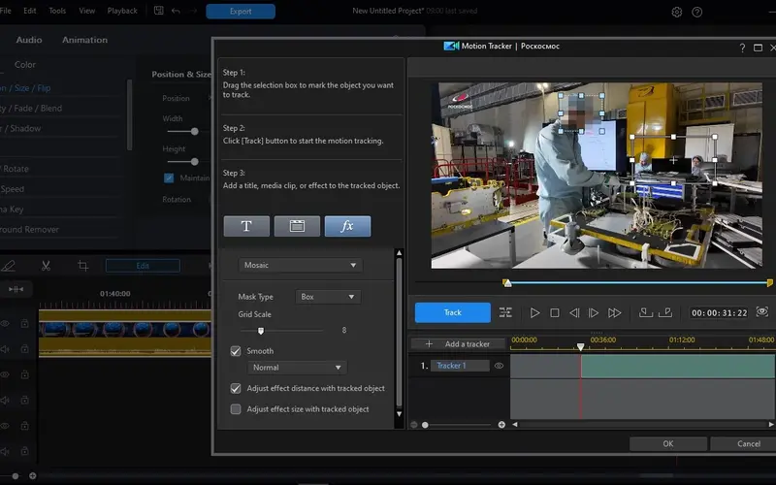Image resolution: width=776 pixels, height=485 pixels.
Task: Switch to the Animation tab
Action: pyautogui.click(x=84, y=40)
